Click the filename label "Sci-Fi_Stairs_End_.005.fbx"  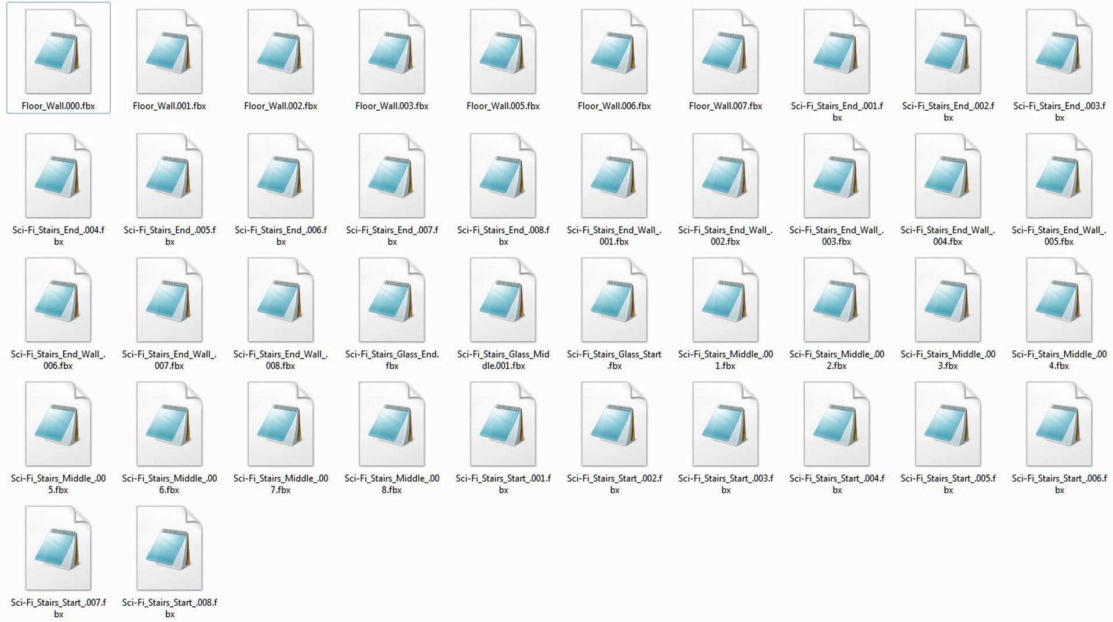[169, 236]
